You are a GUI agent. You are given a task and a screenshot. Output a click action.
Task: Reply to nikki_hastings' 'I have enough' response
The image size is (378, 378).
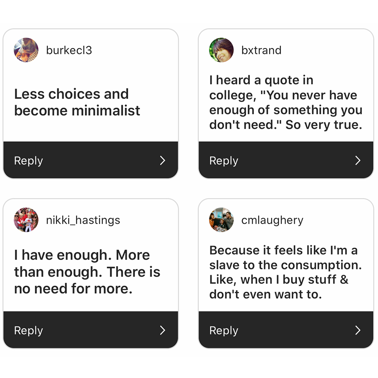pos(91,330)
